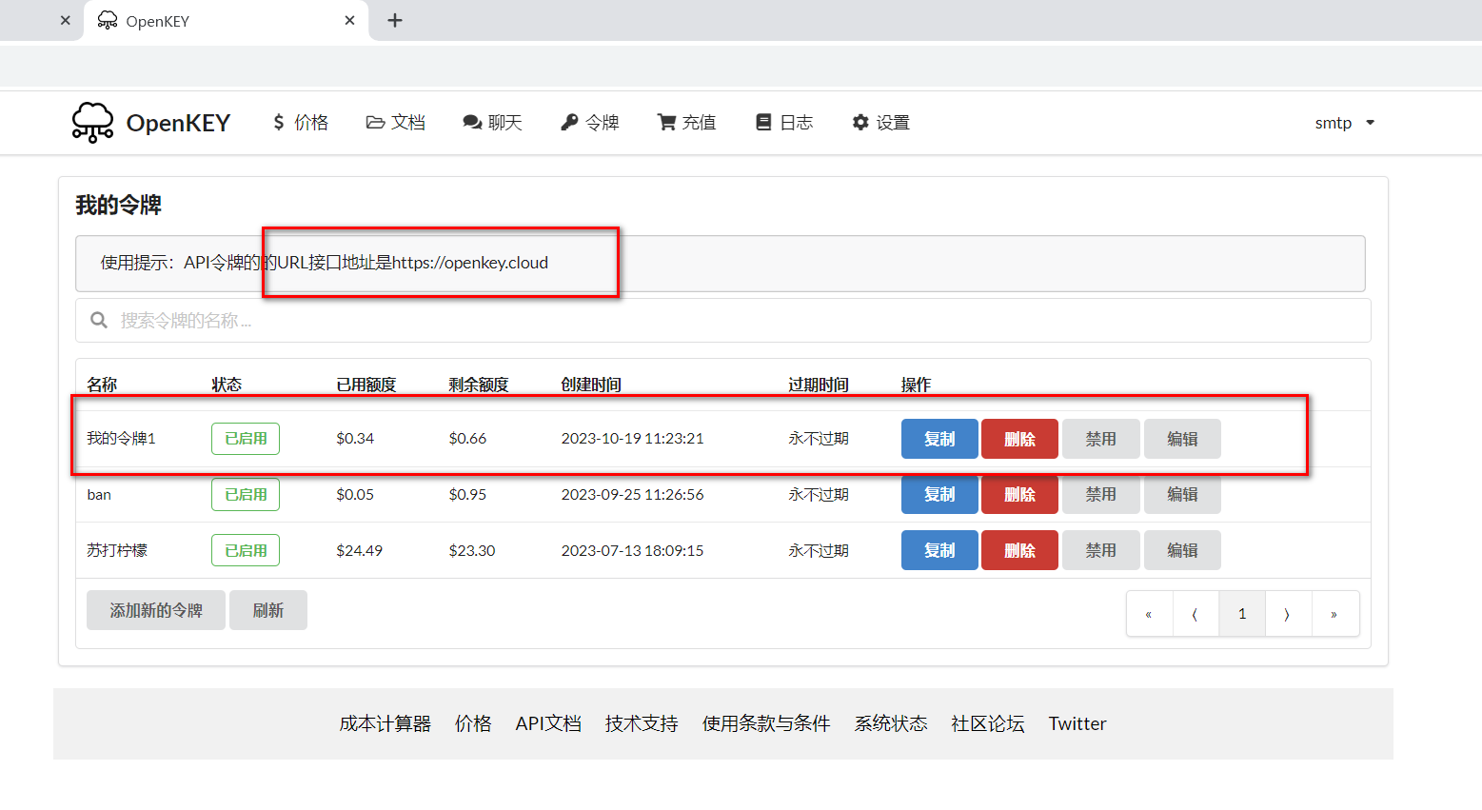
Task: Disable the ban token with 禁用
Action: (x=1100, y=495)
